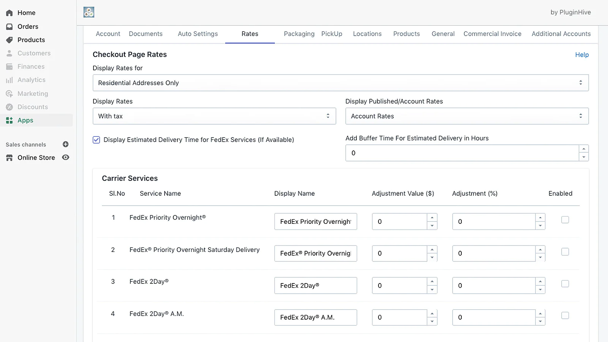This screenshot has width=608, height=342.
Task: Open the Display Rates for dropdown
Action: (x=340, y=83)
